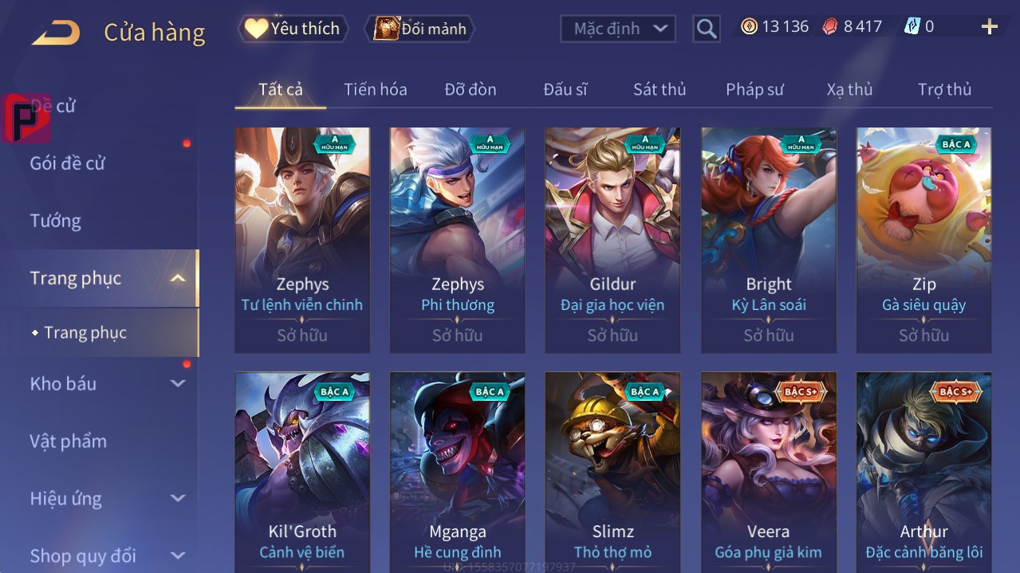Select the Zip Gà siêu quậy skin card

point(924,240)
